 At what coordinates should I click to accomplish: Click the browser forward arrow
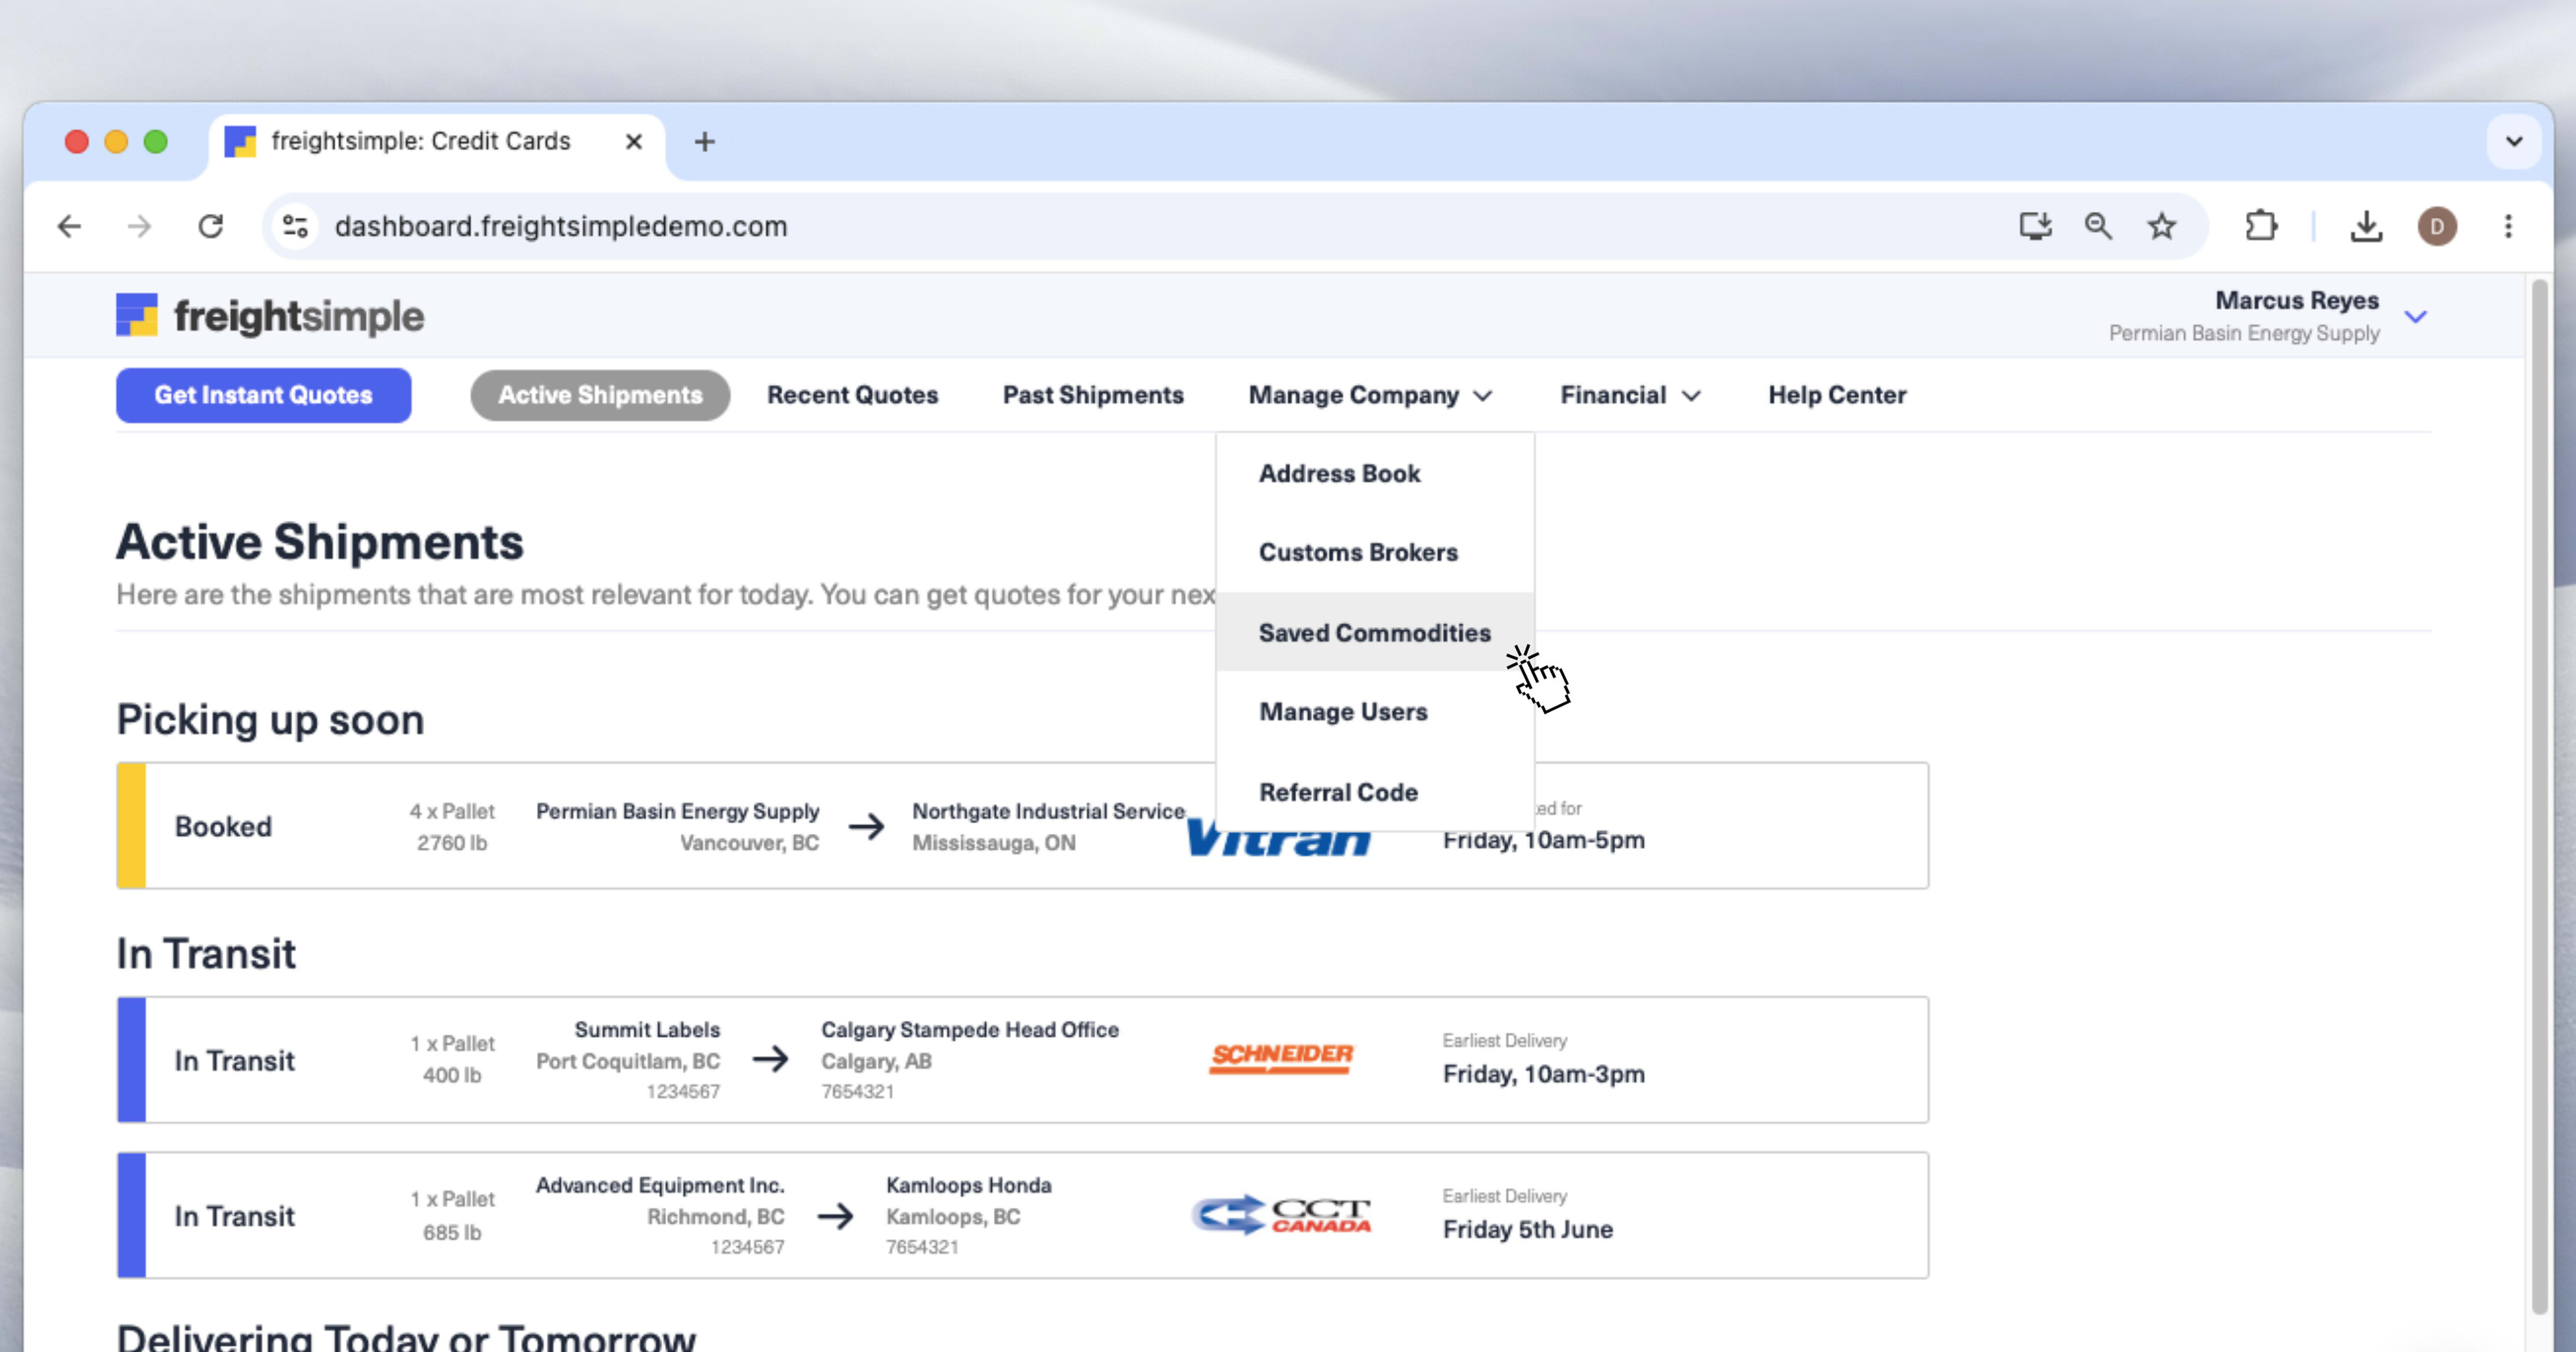pos(139,227)
